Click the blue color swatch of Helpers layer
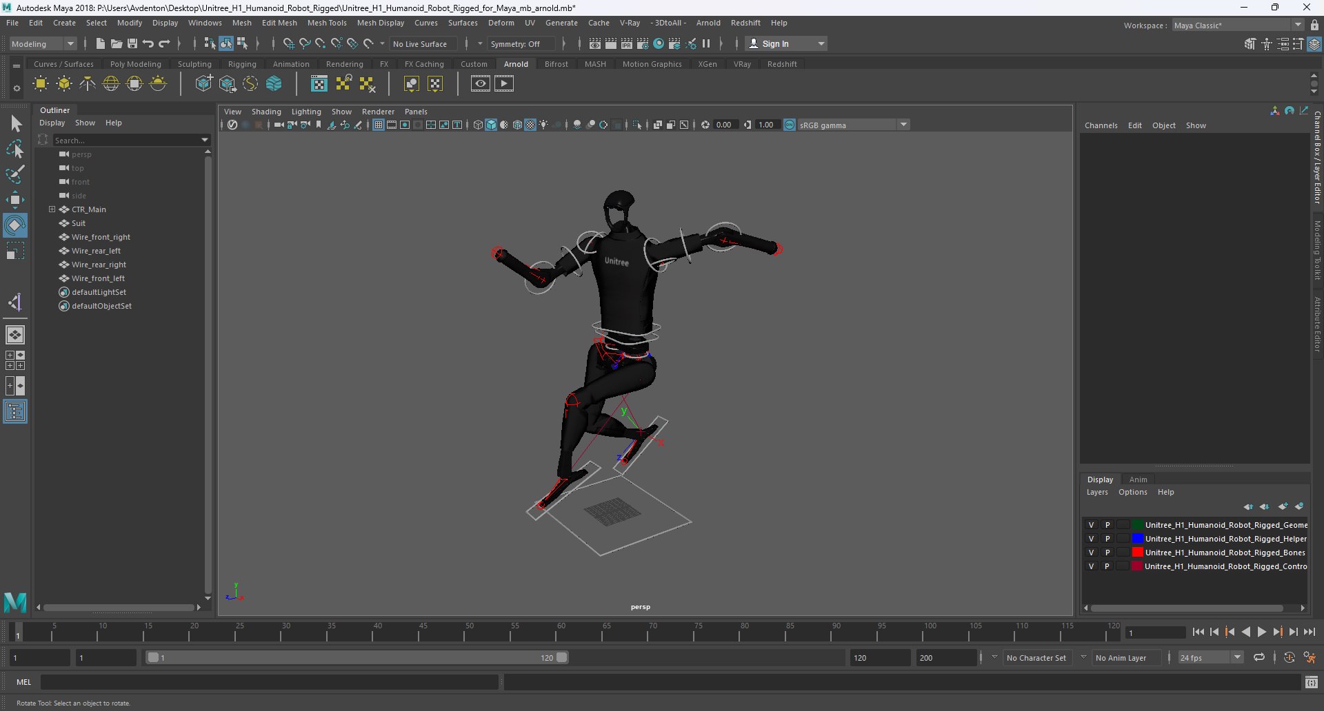1324x711 pixels. [1138, 539]
